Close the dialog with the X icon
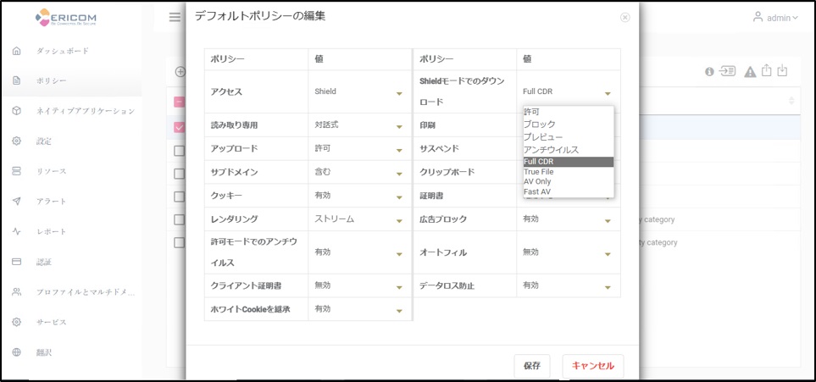The image size is (816, 382). (x=625, y=17)
